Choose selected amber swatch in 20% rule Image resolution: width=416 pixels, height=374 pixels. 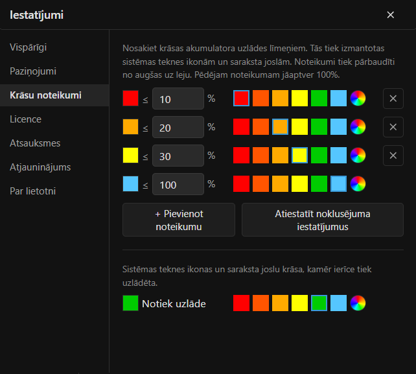pyautogui.click(x=280, y=126)
